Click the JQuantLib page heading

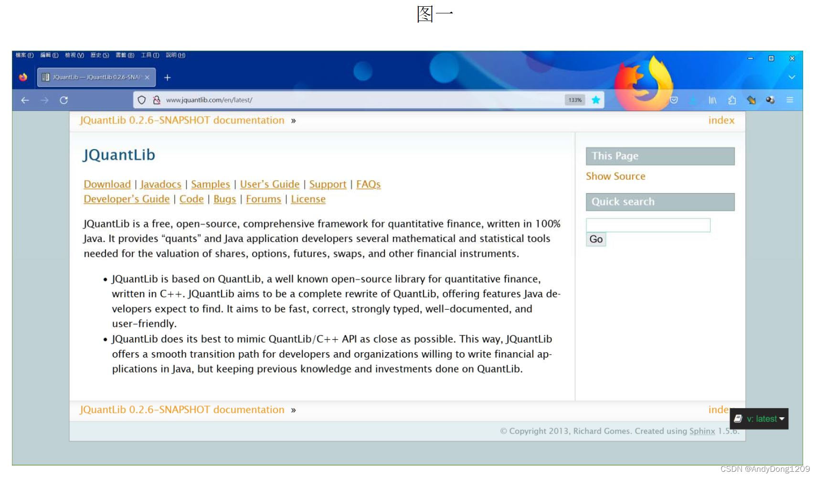coord(119,155)
